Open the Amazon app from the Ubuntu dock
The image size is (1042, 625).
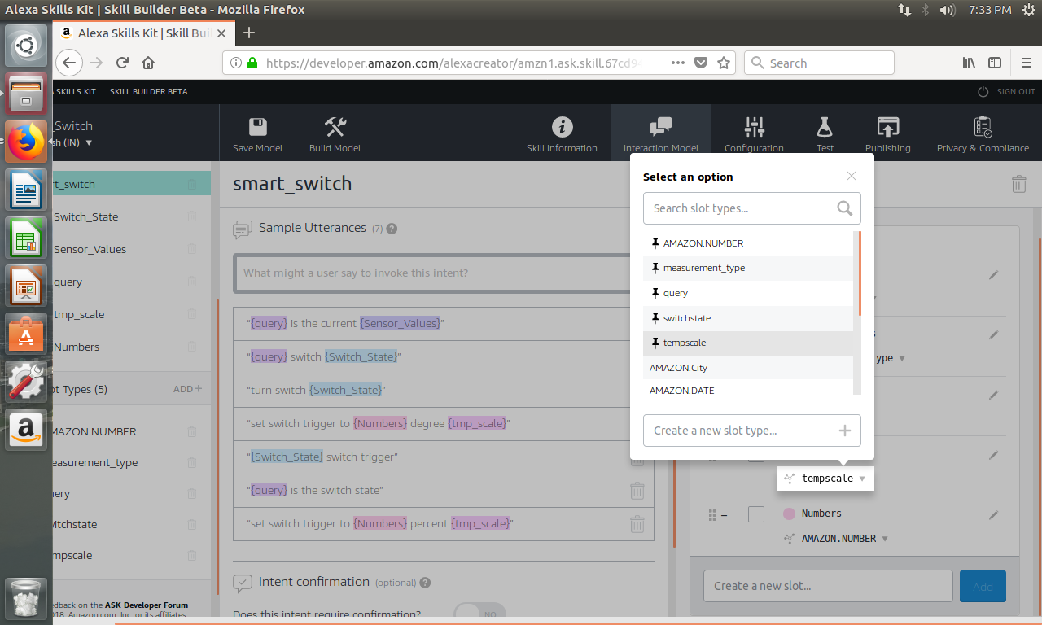point(26,428)
